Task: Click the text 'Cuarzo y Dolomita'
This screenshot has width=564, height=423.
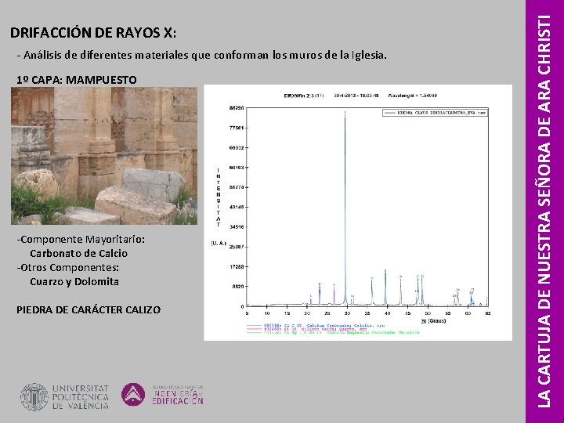Action: (74, 281)
